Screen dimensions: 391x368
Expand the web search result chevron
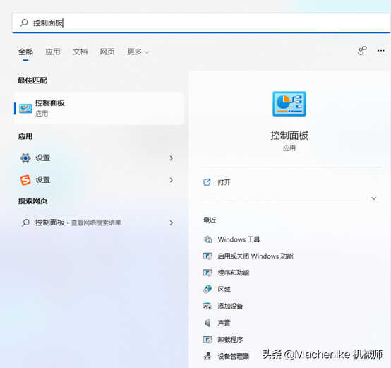coord(171,222)
